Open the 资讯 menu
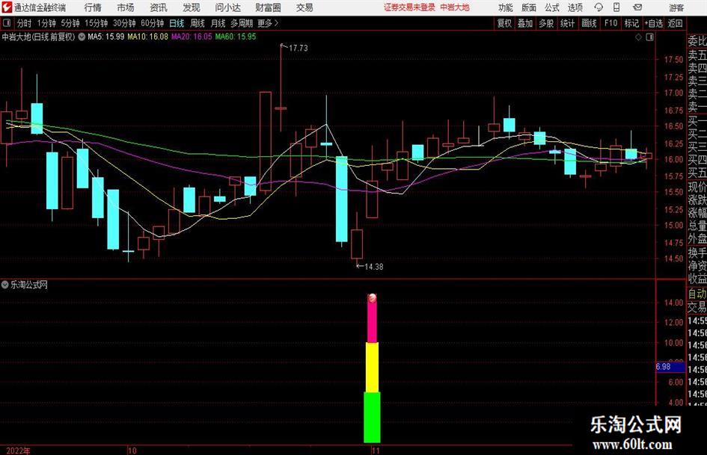This screenshot has width=707, height=455. 159,7
